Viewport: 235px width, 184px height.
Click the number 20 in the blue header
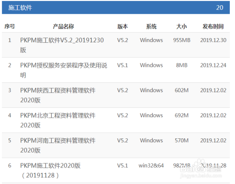219,8
